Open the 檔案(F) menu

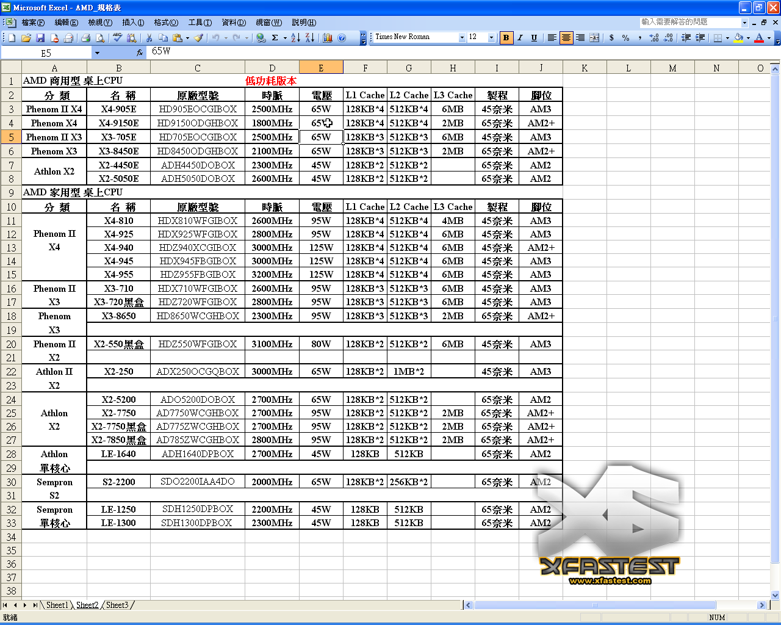33,23
